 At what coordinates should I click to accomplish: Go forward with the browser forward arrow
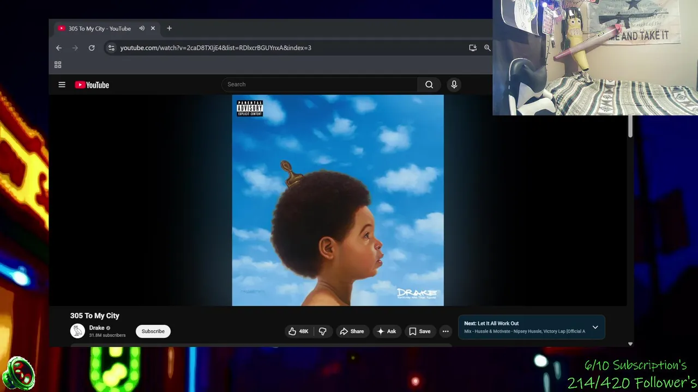click(75, 48)
